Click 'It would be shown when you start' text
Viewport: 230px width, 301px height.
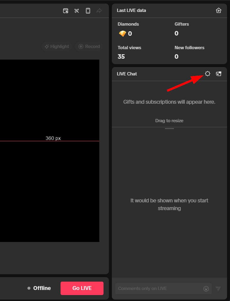click(169, 201)
